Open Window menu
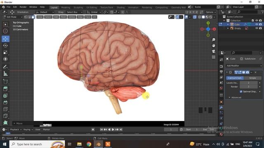The height and width of the screenshot is (148, 264). pos(33,7)
